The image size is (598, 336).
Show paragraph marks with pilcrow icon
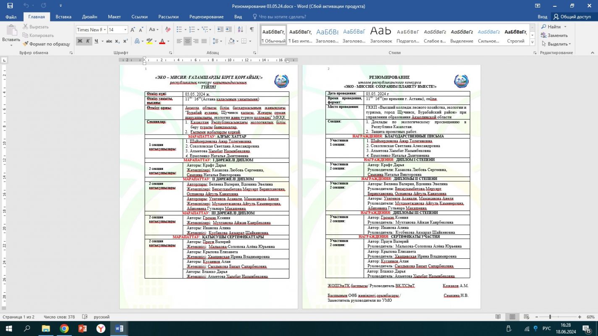(x=252, y=30)
